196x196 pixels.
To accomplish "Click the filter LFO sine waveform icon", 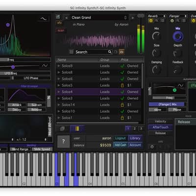I will [45, 66].
